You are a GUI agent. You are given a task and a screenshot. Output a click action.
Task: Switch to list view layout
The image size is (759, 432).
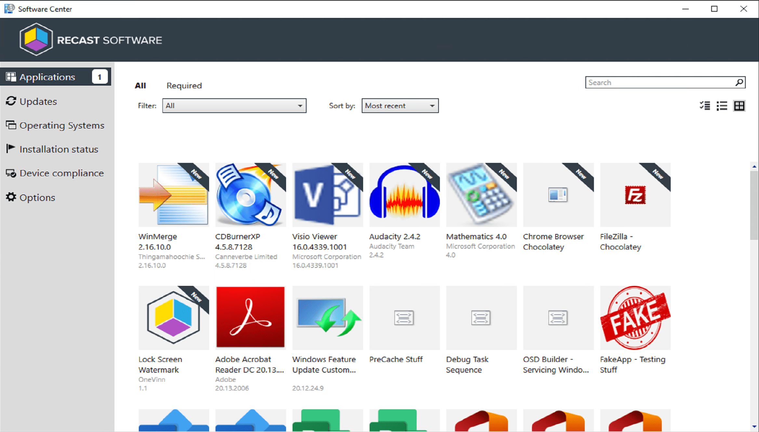click(x=722, y=106)
